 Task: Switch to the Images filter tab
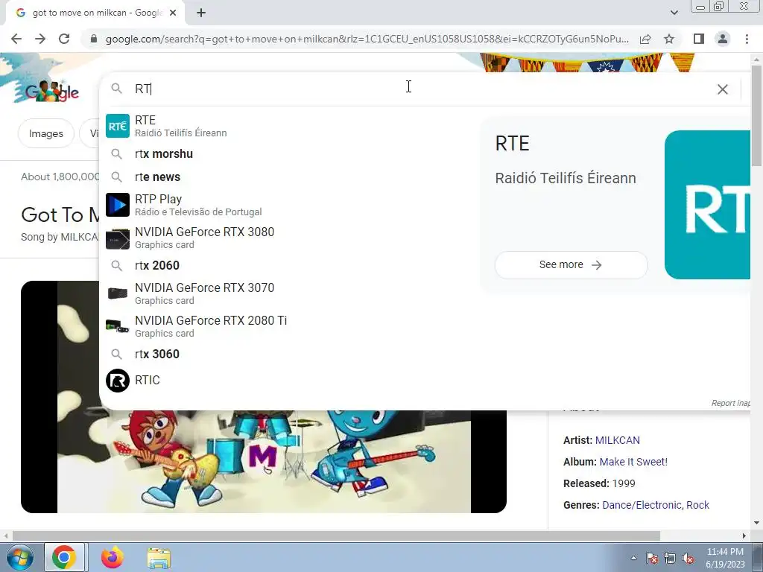pos(45,133)
